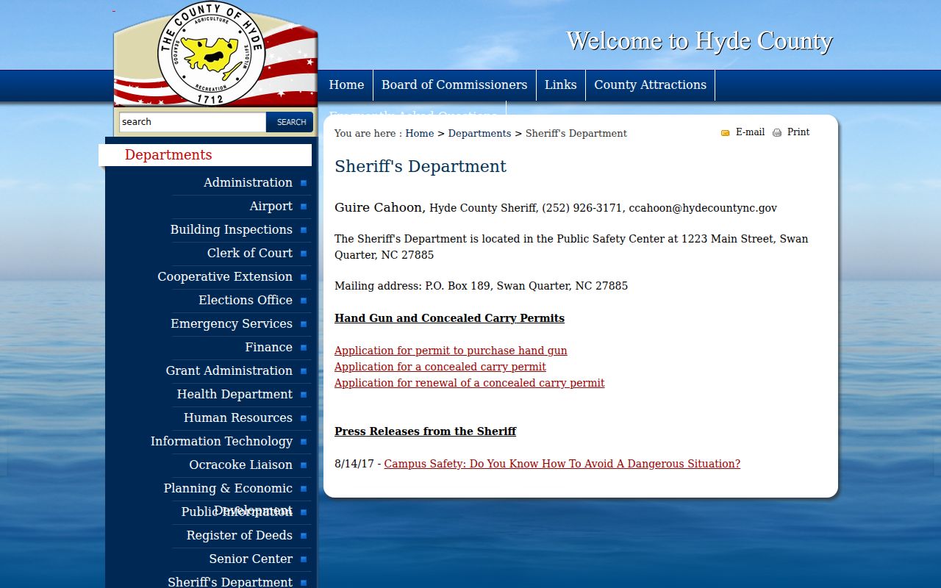Open the Home menu item
This screenshot has width=941, height=588.
[346, 85]
